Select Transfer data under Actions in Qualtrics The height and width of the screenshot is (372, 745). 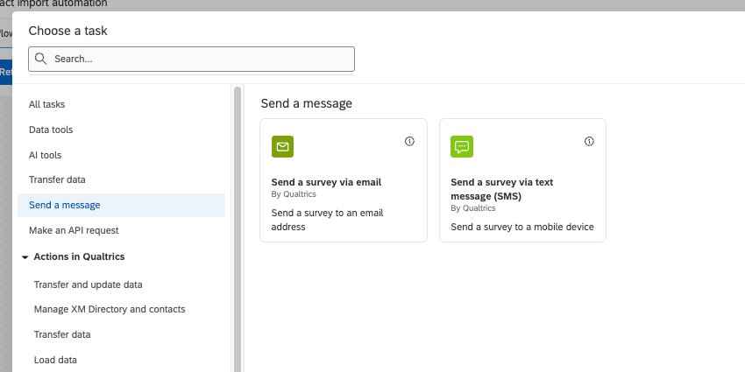(62, 334)
